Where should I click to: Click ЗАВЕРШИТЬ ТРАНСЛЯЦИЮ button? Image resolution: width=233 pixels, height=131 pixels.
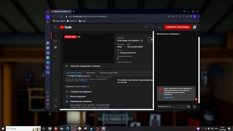(178, 27)
